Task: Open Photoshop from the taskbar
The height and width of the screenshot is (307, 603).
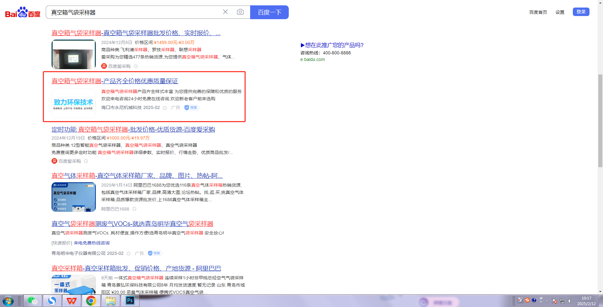Action: pos(130,301)
